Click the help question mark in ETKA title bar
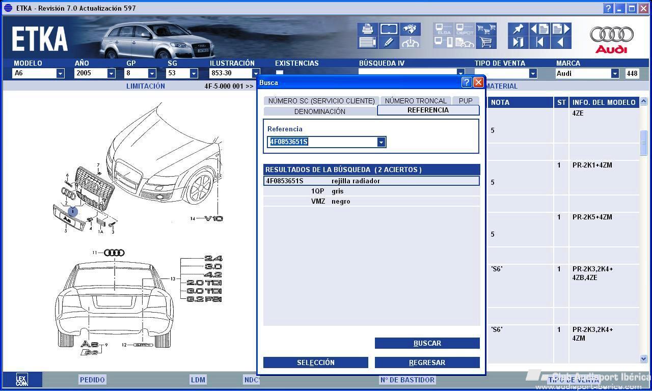Image resolution: width=652 pixels, height=391 pixels. coord(608,8)
